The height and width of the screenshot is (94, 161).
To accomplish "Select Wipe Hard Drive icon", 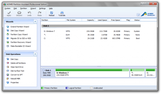I will [8, 67].
